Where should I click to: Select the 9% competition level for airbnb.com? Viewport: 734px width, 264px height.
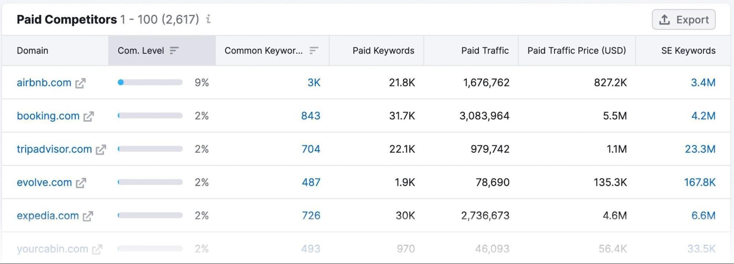point(202,83)
